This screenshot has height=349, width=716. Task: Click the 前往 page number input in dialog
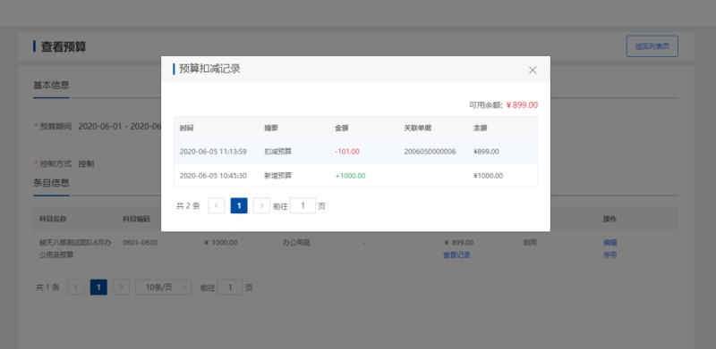click(303, 206)
